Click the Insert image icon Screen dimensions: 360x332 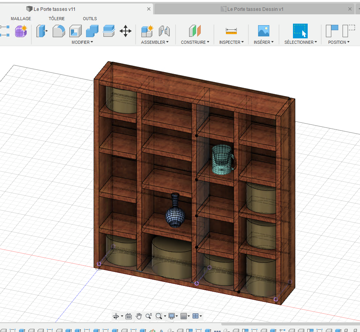click(264, 31)
